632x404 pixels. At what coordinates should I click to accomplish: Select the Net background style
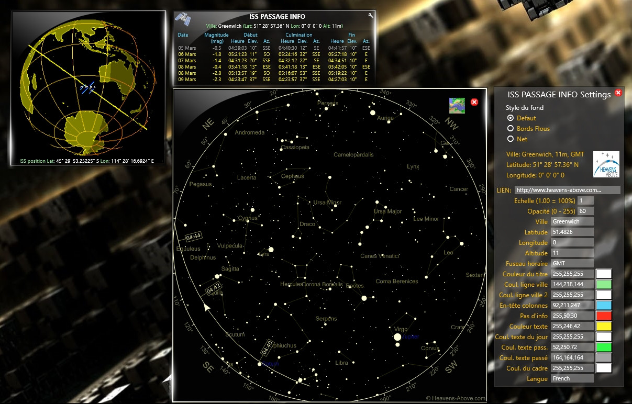click(511, 139)
